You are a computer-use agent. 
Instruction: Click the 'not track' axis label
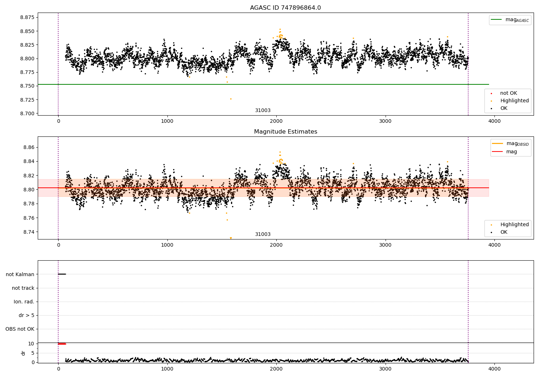click(23, 288)
